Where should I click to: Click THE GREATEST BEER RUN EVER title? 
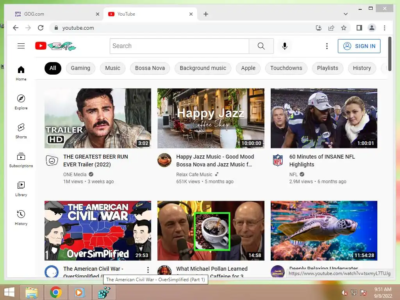[96, 161]
